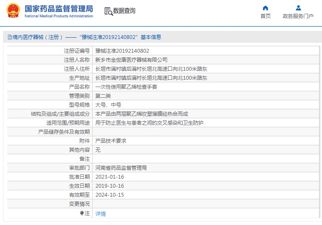Select approval date 2023-01-16
This screenshot has height=225, width=322.
coord(110,177)
